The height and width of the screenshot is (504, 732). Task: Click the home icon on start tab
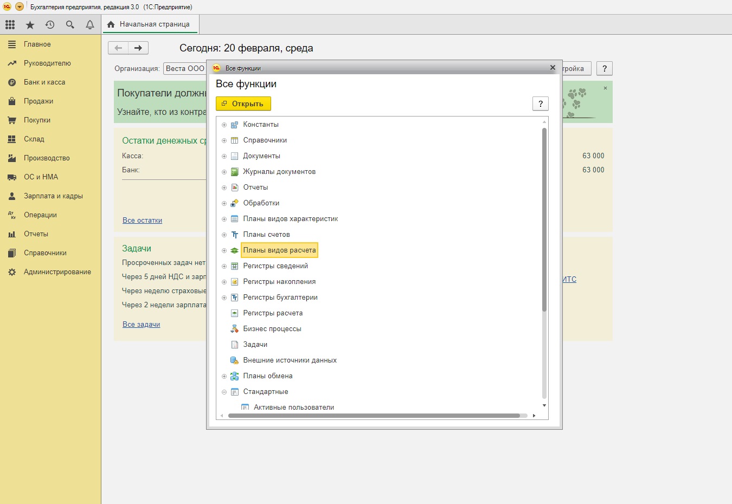point(111,24)
